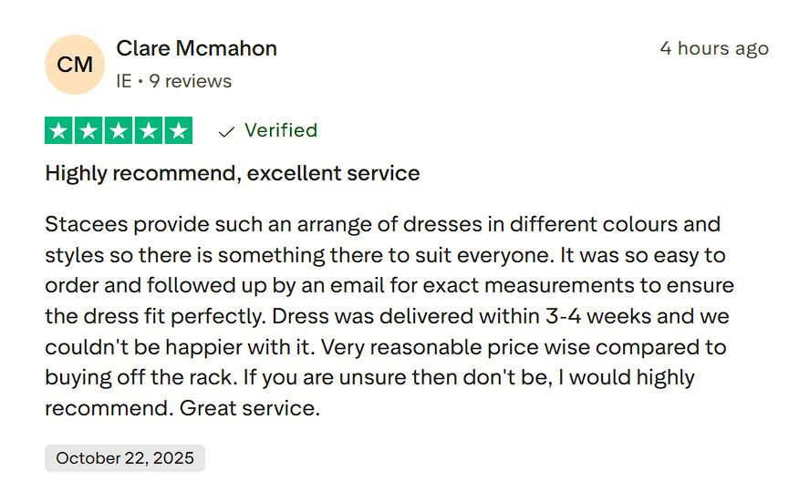Click the "Great service." closing sentence

pyautogui.click(x=250, y=408)
